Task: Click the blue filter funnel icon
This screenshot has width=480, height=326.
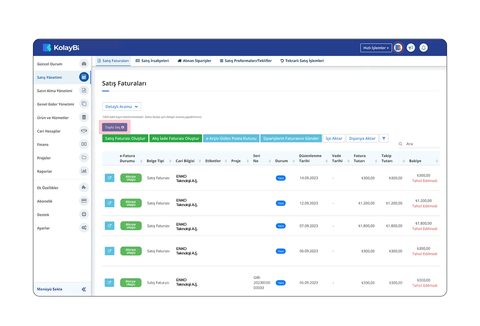Action: tap(384, 138)
